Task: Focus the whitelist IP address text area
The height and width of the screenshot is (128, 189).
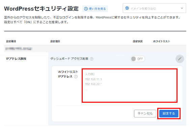Action: tap(130, 86)
